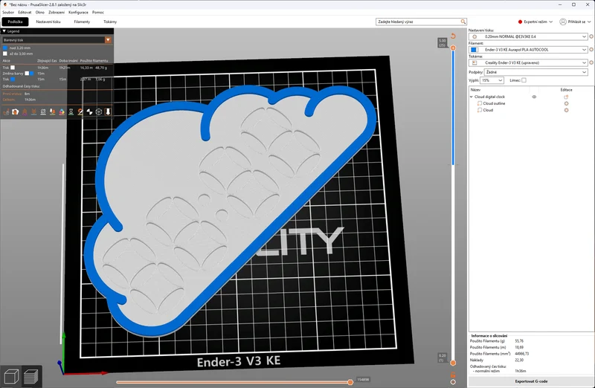Click the orange undo arrow above the layer slider
The height and width of the screenshot is (388, 595).
pos(453,36)
